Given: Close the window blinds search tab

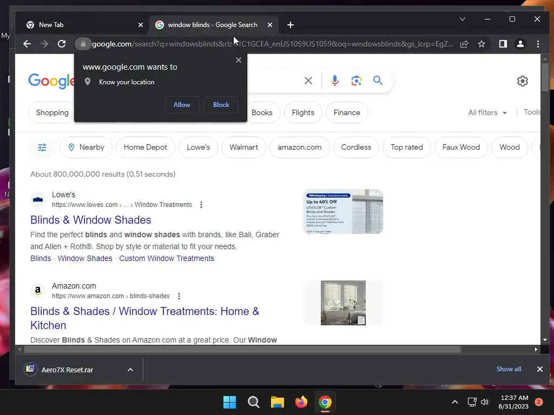Looking at the screenshot, I should 270,25.
